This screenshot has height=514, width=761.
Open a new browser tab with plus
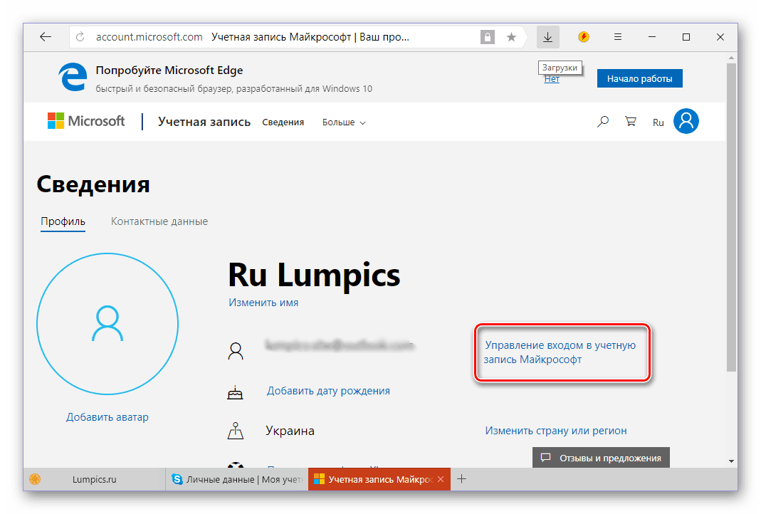click(x=461, y=479)
